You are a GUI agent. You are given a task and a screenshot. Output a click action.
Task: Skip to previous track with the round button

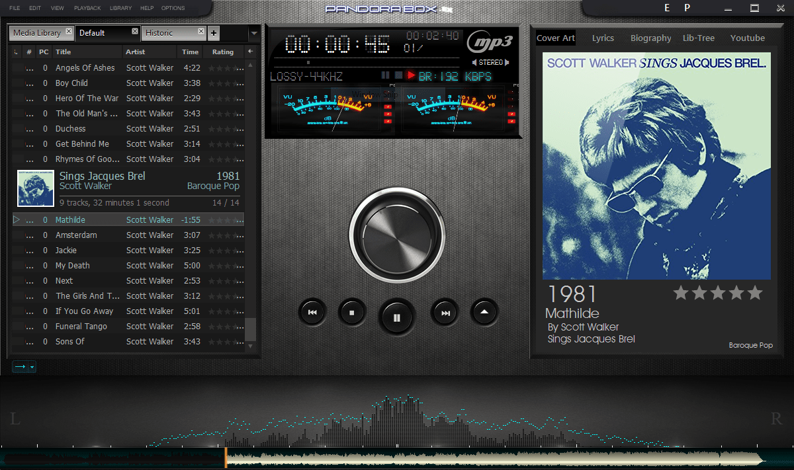tap(312, 313)
